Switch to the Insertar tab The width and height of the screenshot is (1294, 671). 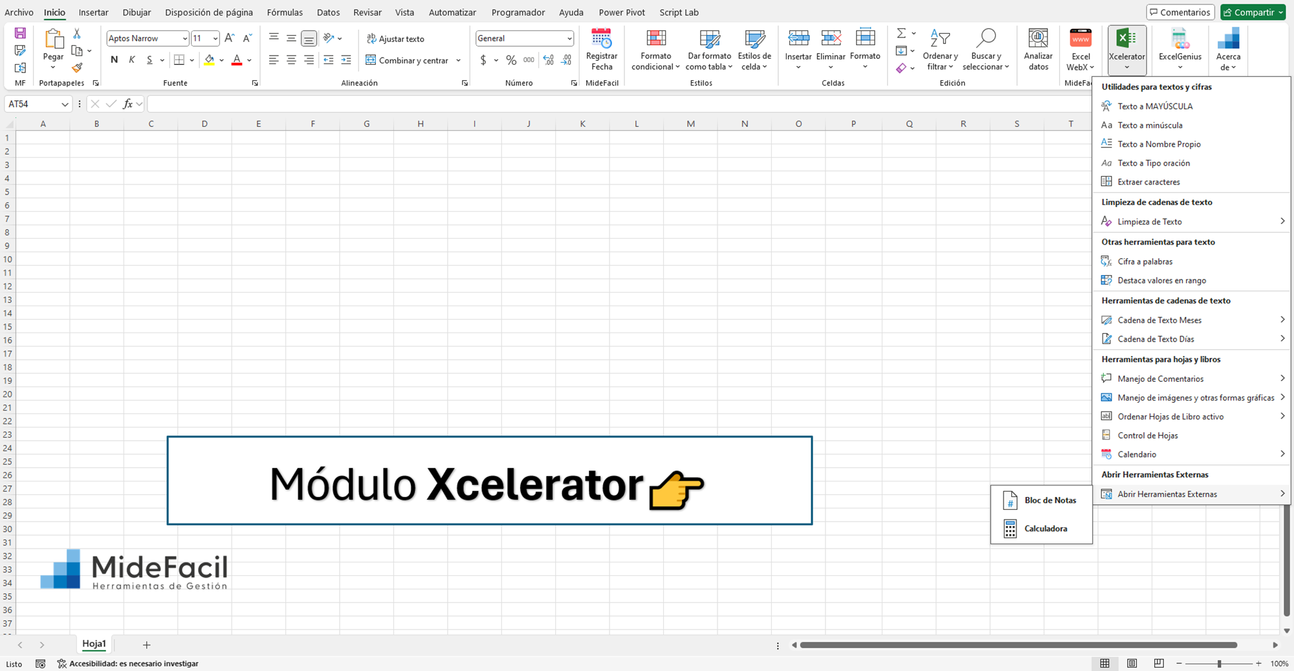[94, 12]
